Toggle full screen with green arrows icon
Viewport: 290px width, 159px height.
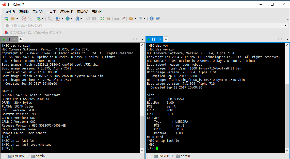point(102,19)
